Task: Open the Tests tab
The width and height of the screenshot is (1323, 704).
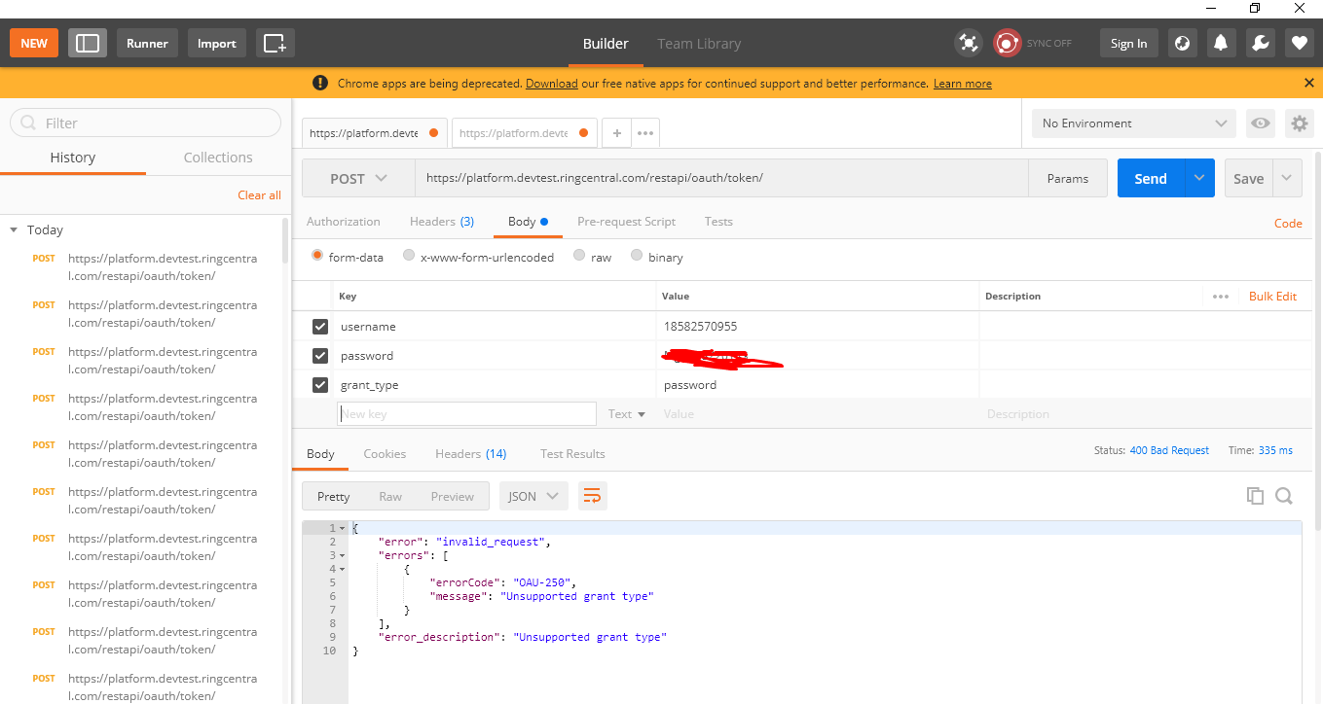Action: click(718, 222)
